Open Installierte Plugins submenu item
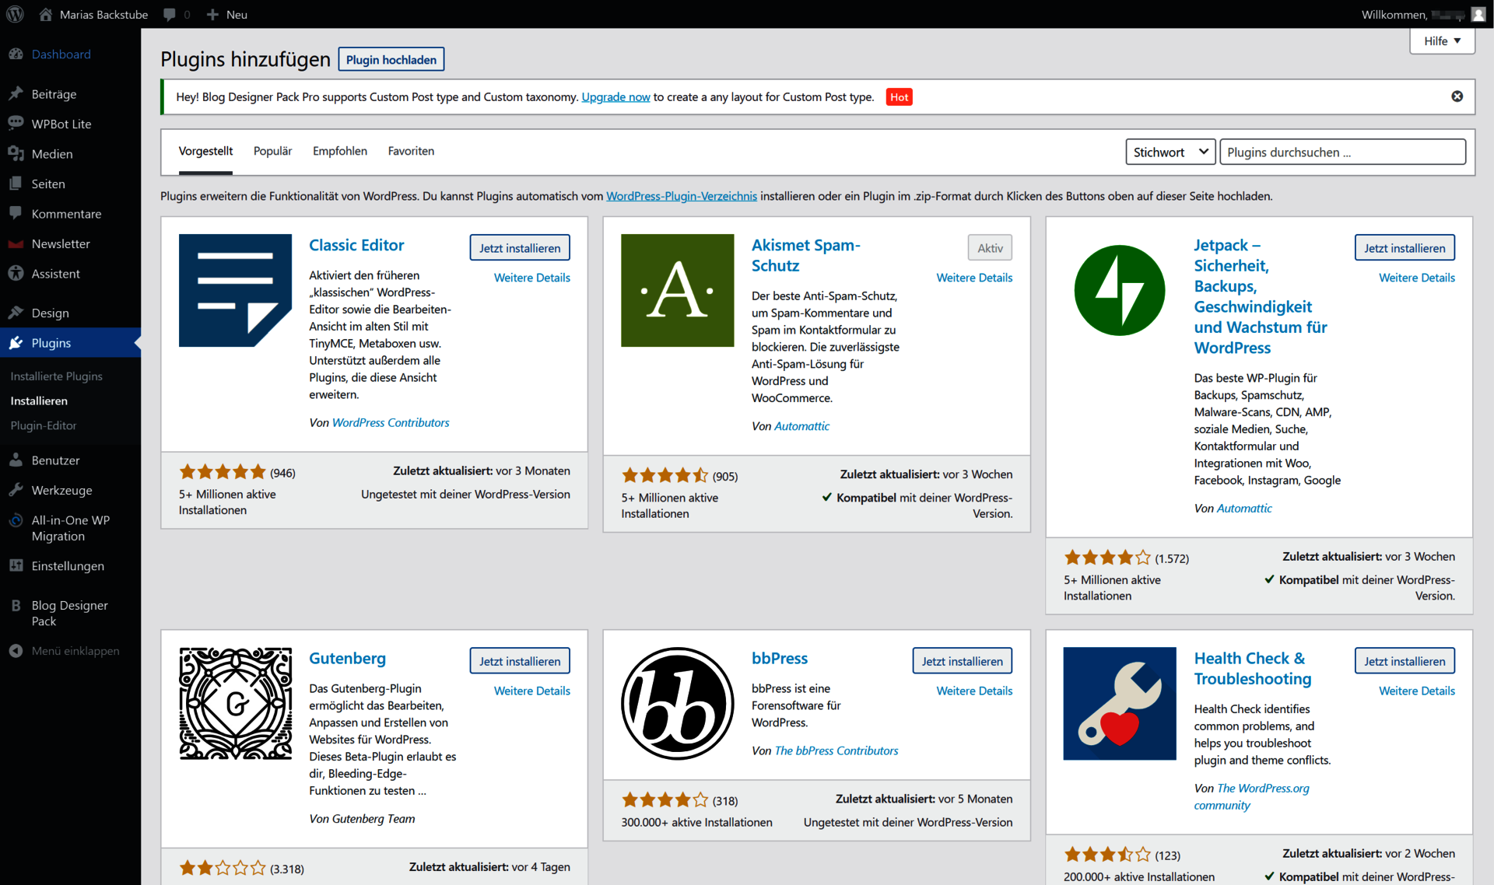This screenshot has width=1494, height=885. [x=57, y=376]
